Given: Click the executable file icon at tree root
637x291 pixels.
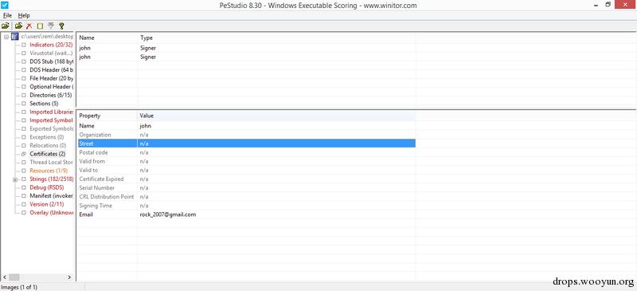Looking at the screenshot, I should (x=15, y=37).
